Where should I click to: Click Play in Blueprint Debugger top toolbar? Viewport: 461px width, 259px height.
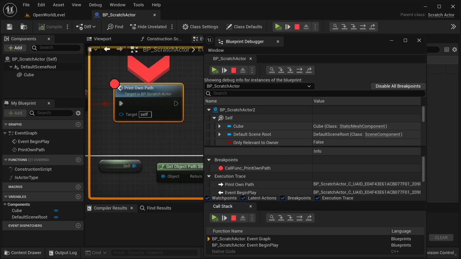coord(214,70)
